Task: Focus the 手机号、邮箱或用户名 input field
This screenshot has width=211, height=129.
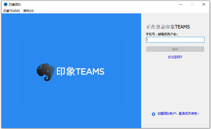Action: pos(175,40)
